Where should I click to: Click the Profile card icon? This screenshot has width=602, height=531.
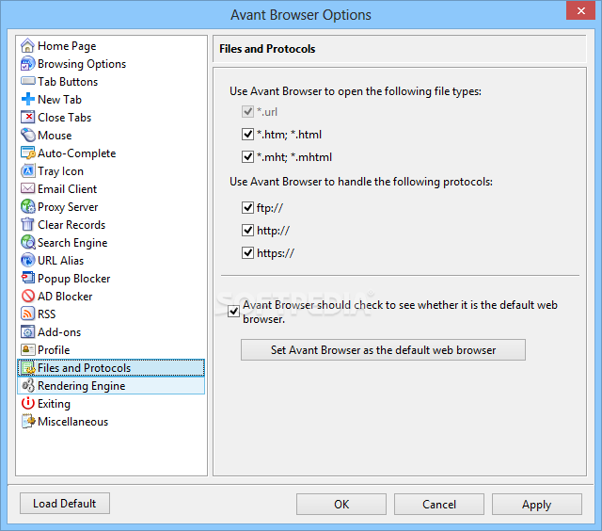(x=27, y=349)
